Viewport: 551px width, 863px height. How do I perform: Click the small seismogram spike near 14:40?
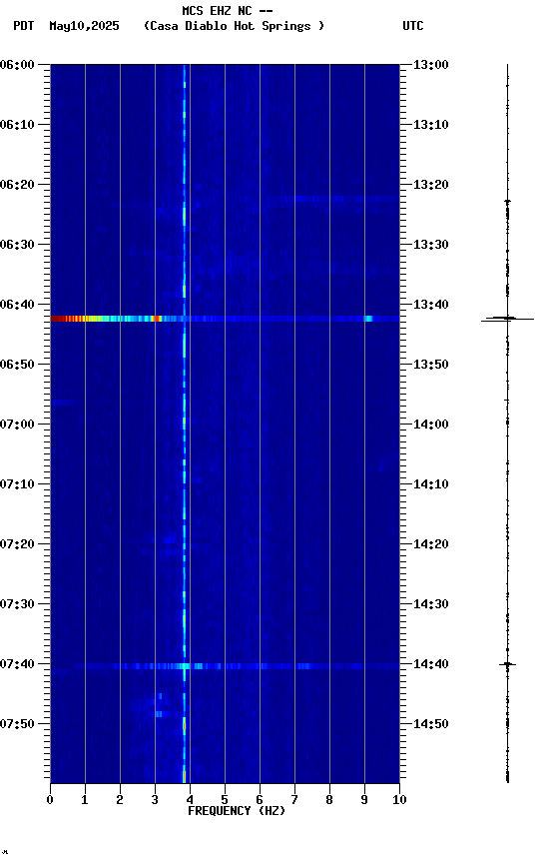(507, 665)
